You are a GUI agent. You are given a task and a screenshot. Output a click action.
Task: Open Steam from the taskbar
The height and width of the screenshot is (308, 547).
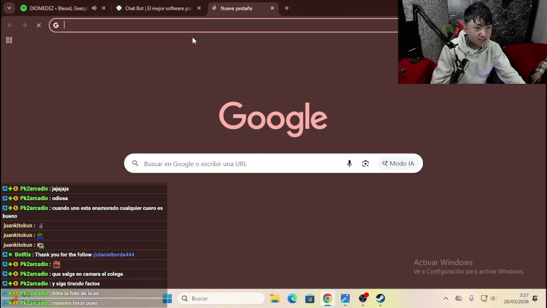[x=380, y=299]
